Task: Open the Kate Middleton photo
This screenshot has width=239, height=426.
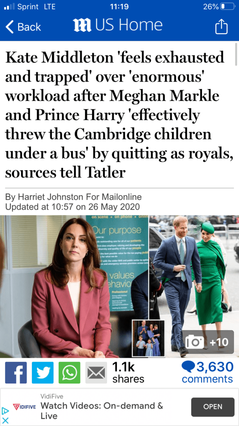Action: [x=74, y=286]
